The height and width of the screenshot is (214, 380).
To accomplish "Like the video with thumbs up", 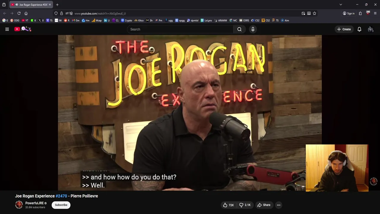I will 228,205.
